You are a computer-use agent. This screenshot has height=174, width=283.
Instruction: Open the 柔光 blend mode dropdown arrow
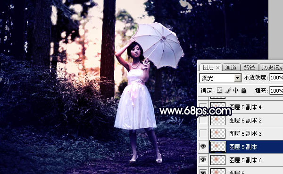click(238, 78)
